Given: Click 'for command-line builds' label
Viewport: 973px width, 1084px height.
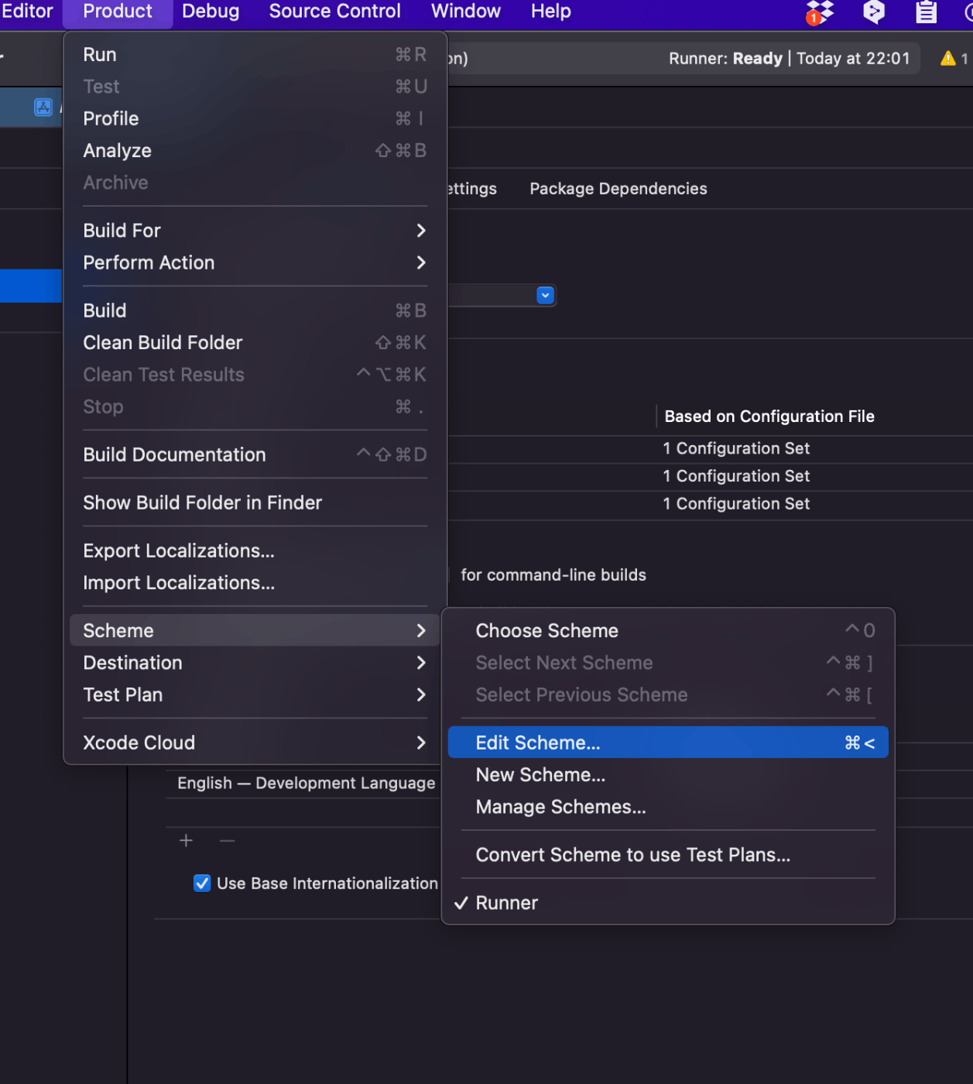Looking at the screenshot, I should tap(553, 575).
